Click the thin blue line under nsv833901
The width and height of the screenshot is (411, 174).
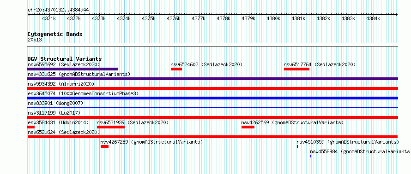212,107
